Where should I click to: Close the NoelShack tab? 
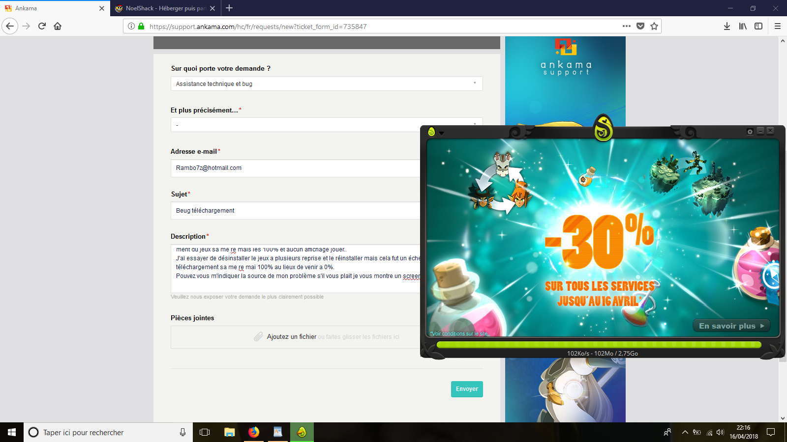coord(212,8)
